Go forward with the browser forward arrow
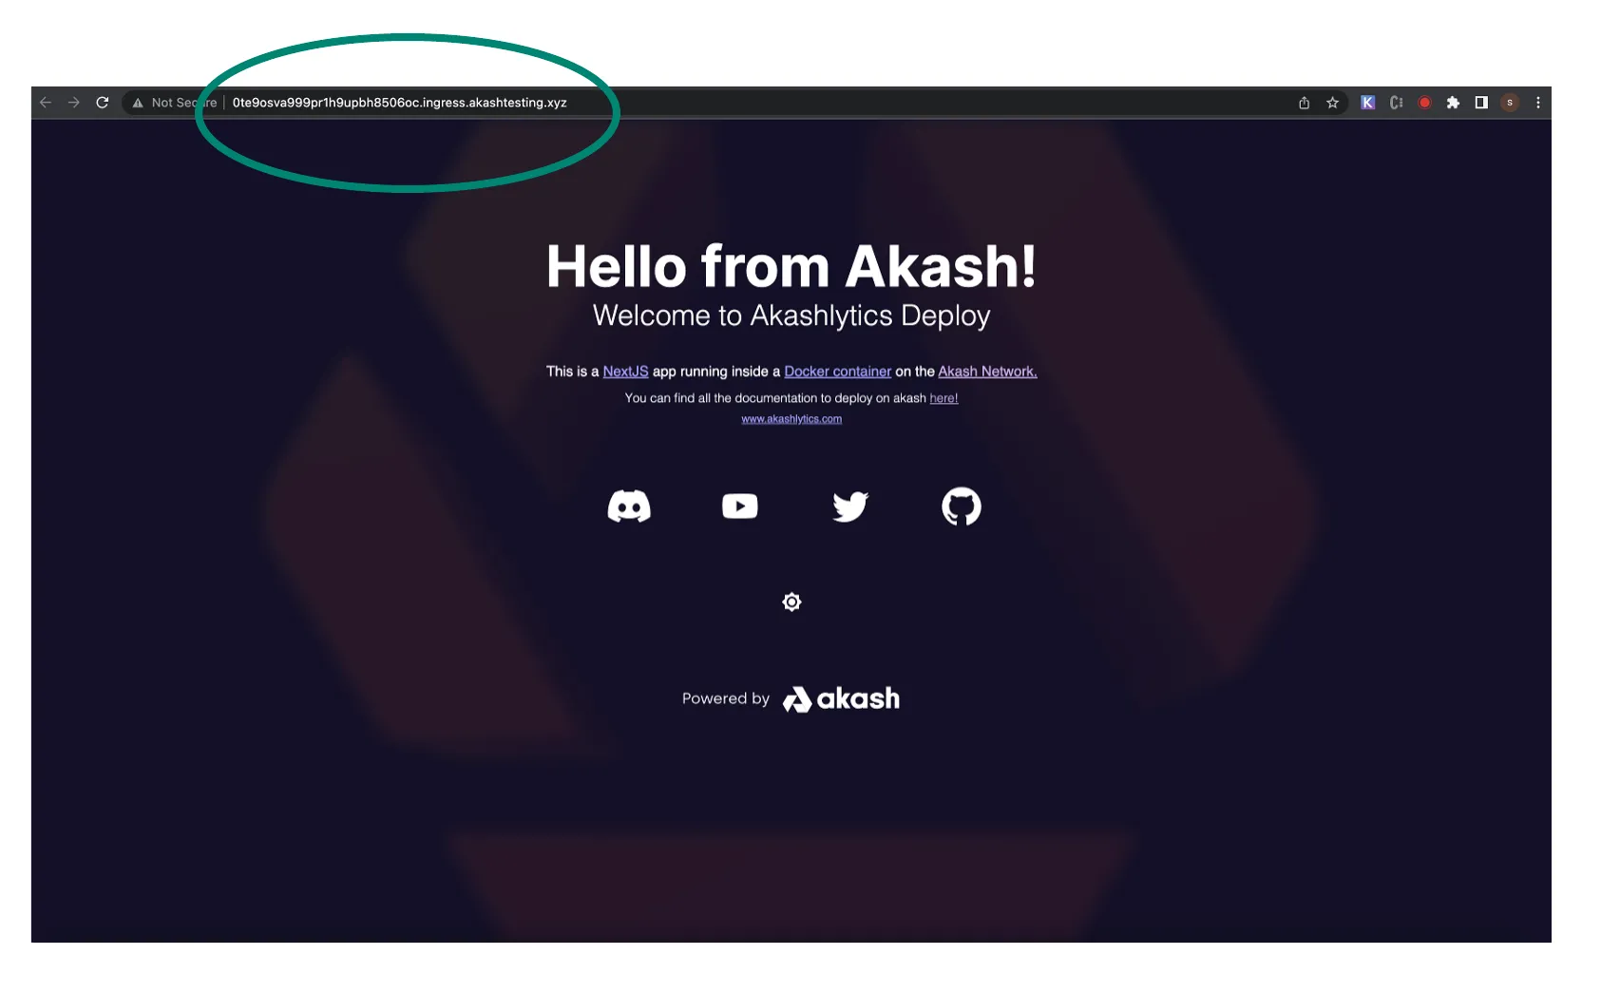The width and height of the screenshot is (1601, 993). pyautogui.click(x=74, y=103)
